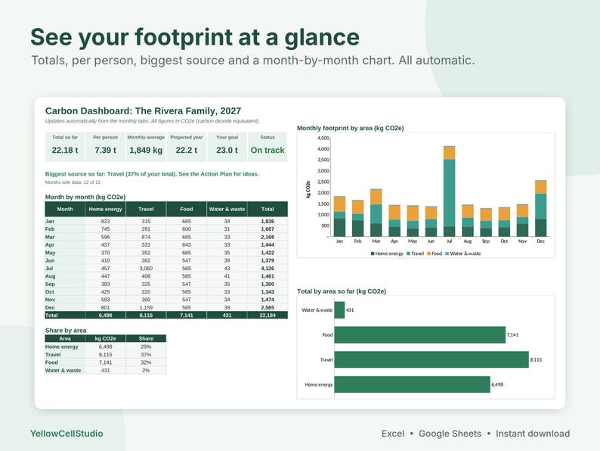Click the Home energy horizontal bar labeled 6,498
Image resolution: width=600 pixels, height=451 pixels.
click(x=412, y=384)
